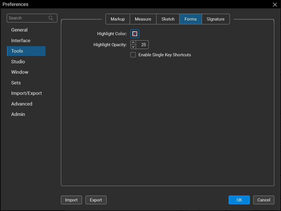Viewport: 281px width, 211px height.
Task: Decrease Highlight Opacity with down arrow
Action: (x=133, y=47)
